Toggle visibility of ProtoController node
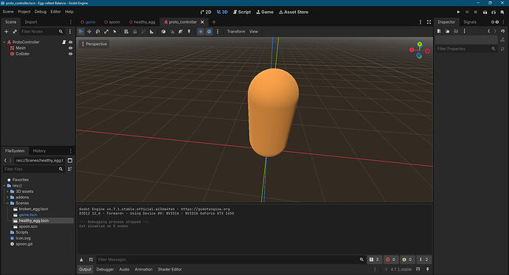This screenshot has width=509, height=275. (70, 42)
